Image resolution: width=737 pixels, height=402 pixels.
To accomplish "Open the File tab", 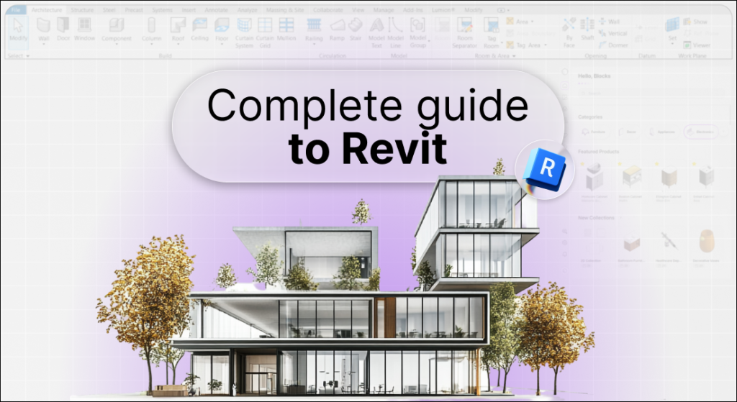I will (x=16, y=10).
